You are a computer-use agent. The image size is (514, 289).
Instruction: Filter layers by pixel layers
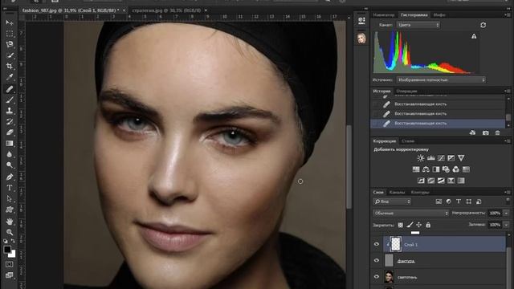point(439,201)
